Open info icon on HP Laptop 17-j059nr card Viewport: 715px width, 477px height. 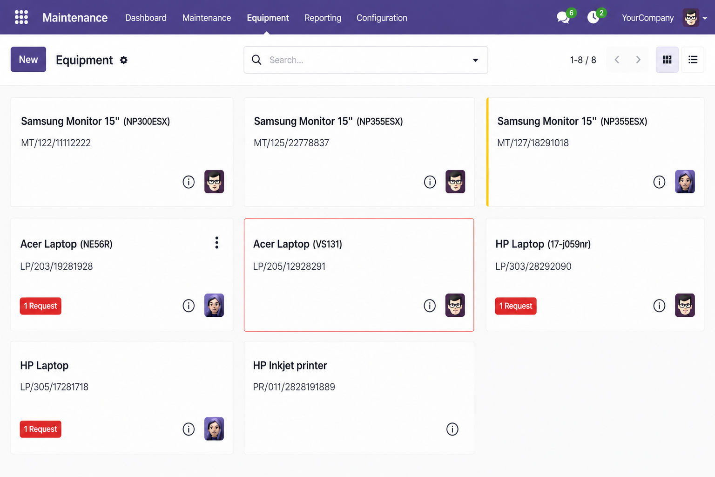click(659, 306)
